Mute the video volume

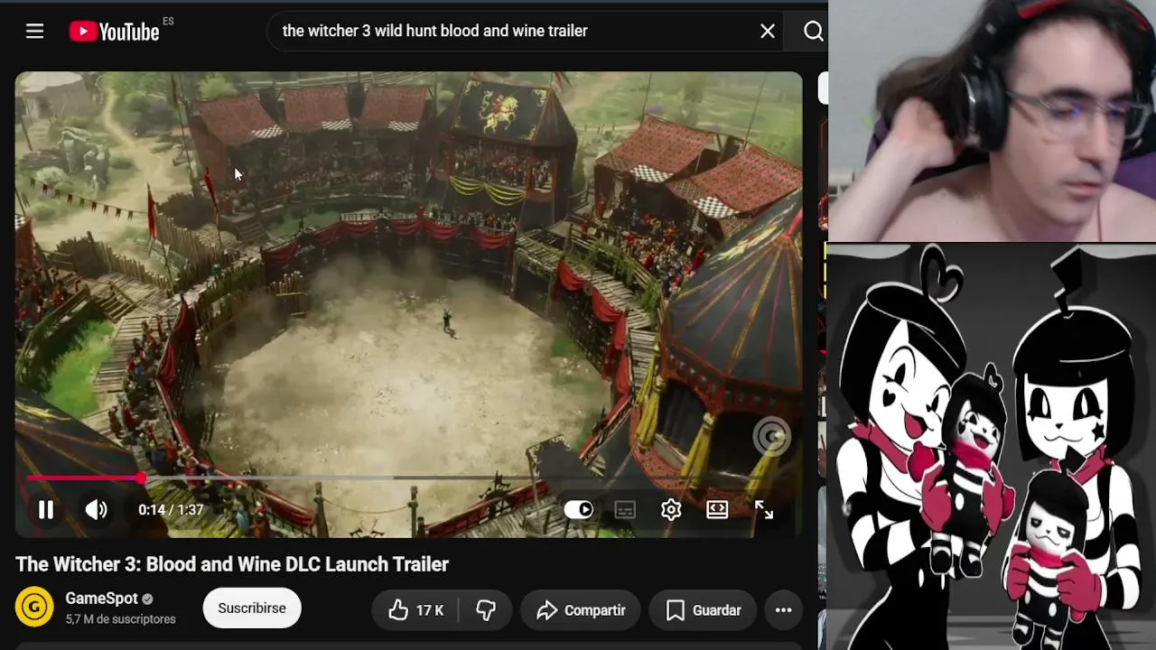96,510
